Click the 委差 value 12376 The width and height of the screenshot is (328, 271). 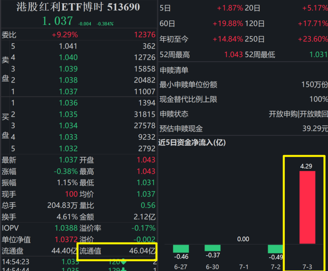point(145,35)
